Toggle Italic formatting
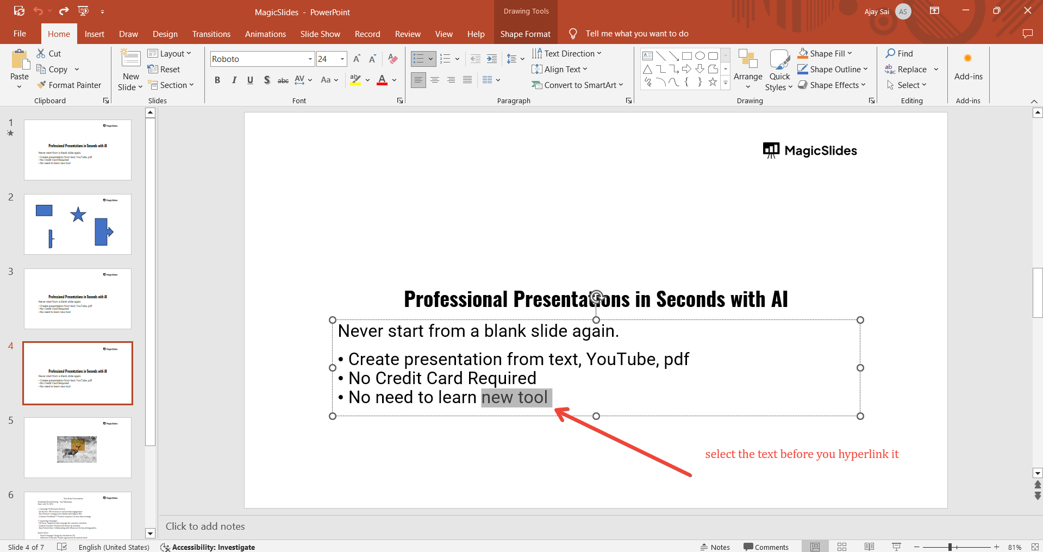This screenshot has height=552, width=1043. (x=234, y=80)
